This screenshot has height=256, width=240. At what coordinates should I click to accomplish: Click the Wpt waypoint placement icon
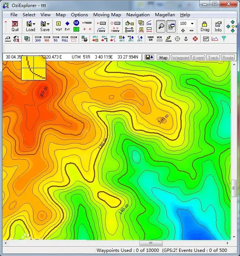tap(59, 26)
